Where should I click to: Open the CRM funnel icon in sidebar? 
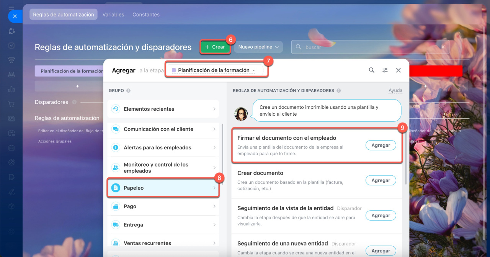(11, 60)
